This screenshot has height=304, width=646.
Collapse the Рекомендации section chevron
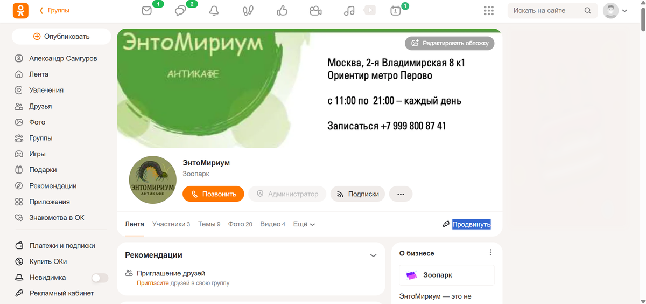coord(373,255)
